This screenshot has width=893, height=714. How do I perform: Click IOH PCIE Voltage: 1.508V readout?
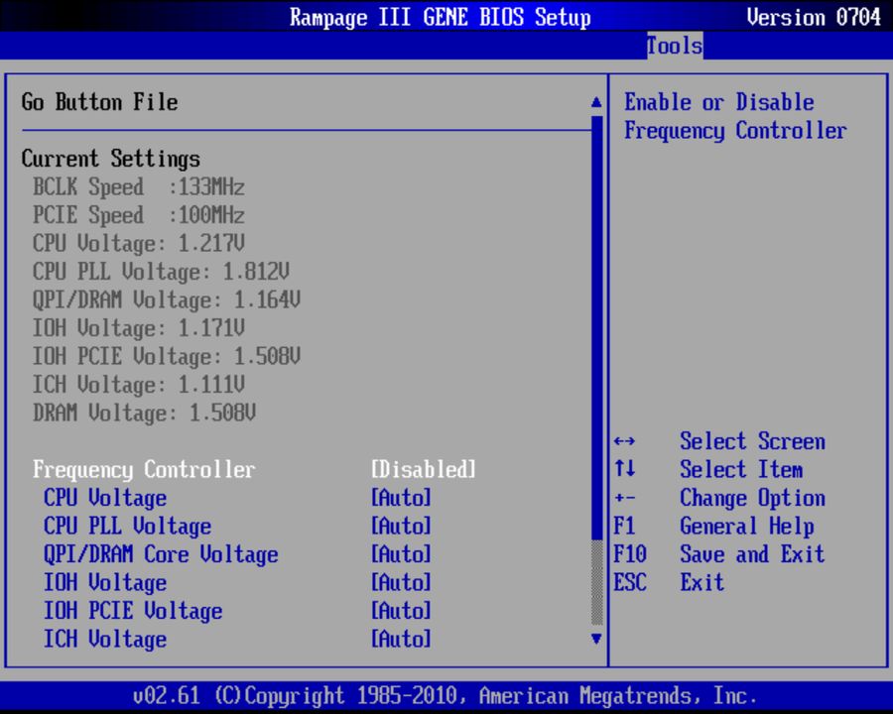(x=167, y=356)
